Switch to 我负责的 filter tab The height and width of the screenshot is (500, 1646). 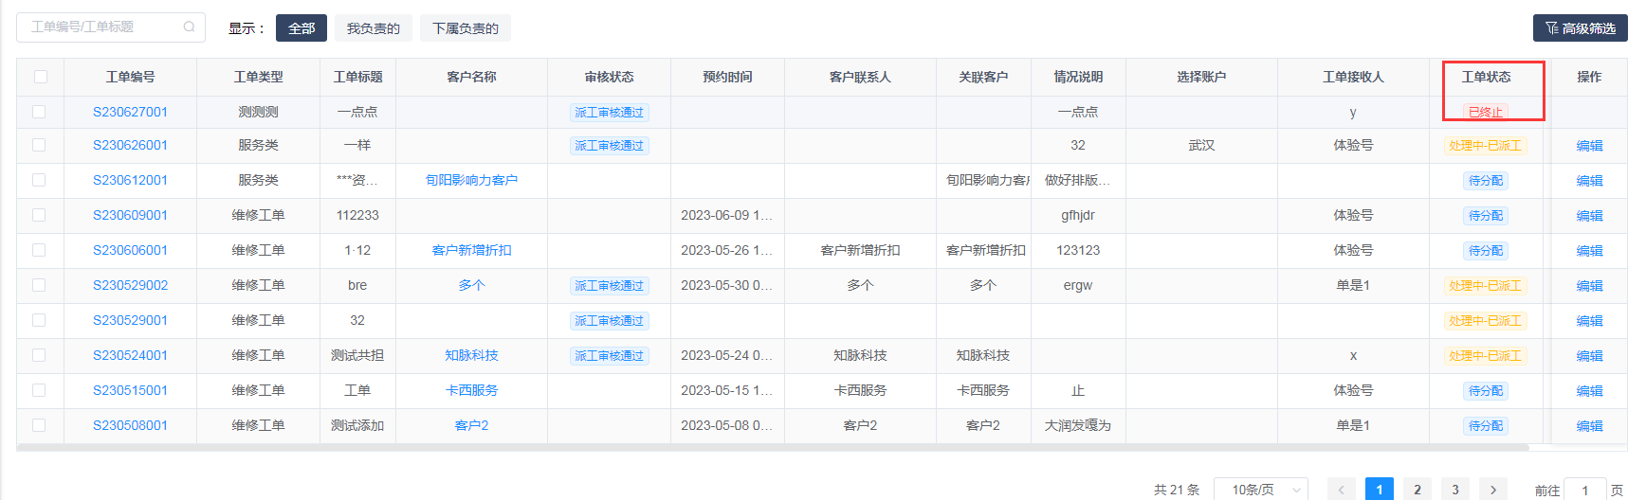pyautogui.click(x=373, y=28)
